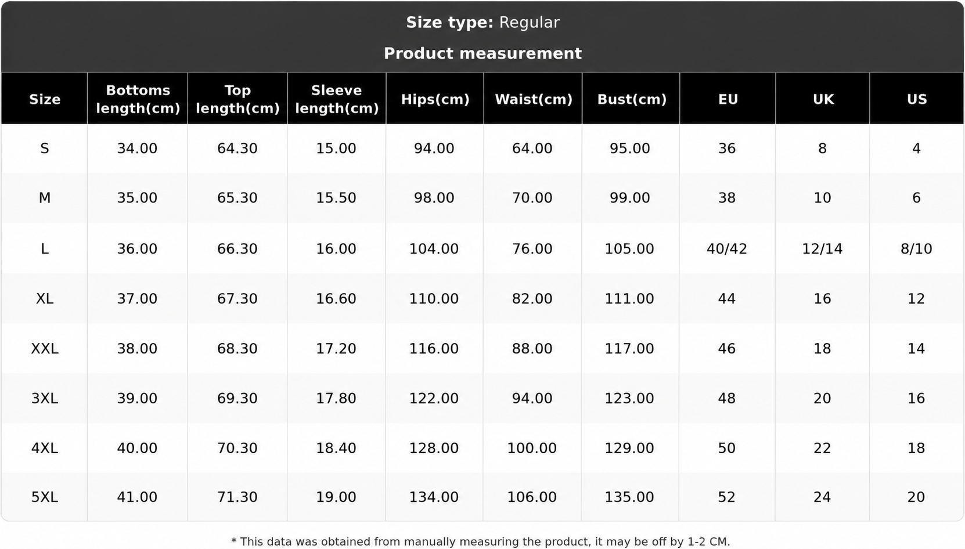Image resolution: width=965 pixels, height=549 pixels.
Task: Click the Size type: Regular heading
Action: pos(482,23)
